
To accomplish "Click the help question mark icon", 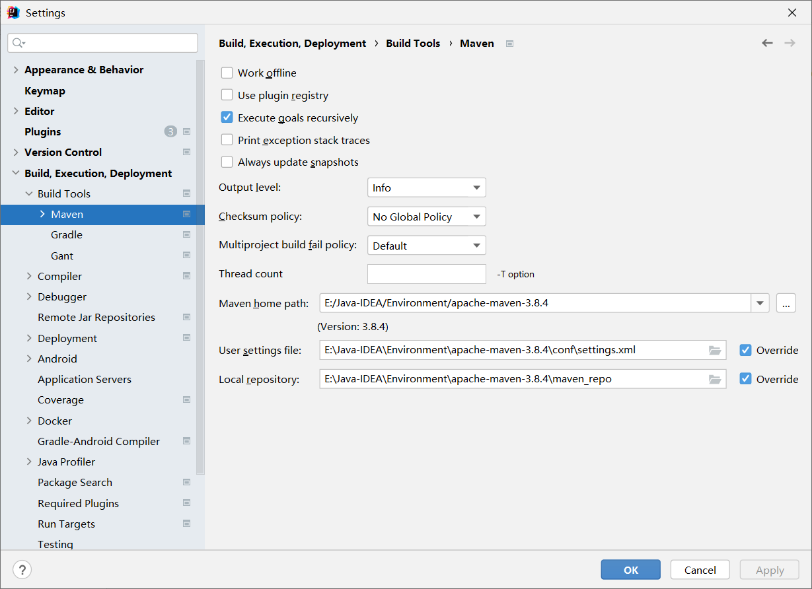I will 22,570.
